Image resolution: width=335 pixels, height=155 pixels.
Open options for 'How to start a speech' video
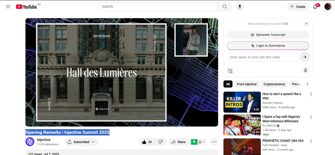[311, 94]
